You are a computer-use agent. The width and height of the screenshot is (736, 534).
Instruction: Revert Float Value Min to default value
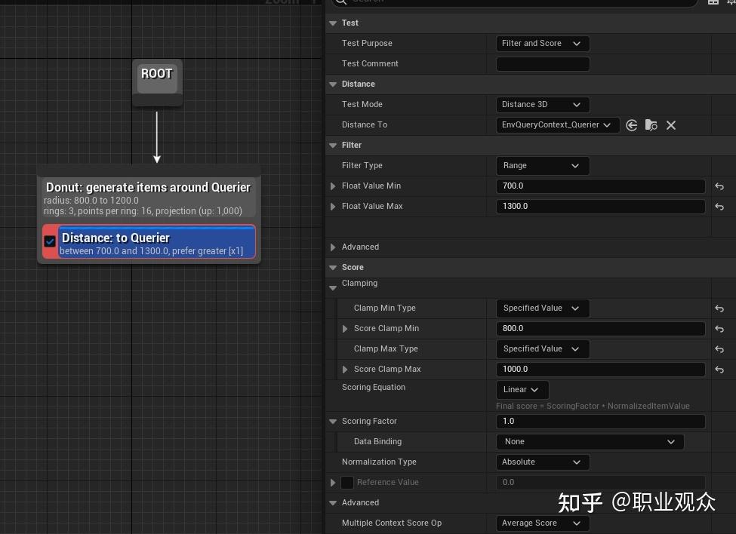(x=719, y=186)
